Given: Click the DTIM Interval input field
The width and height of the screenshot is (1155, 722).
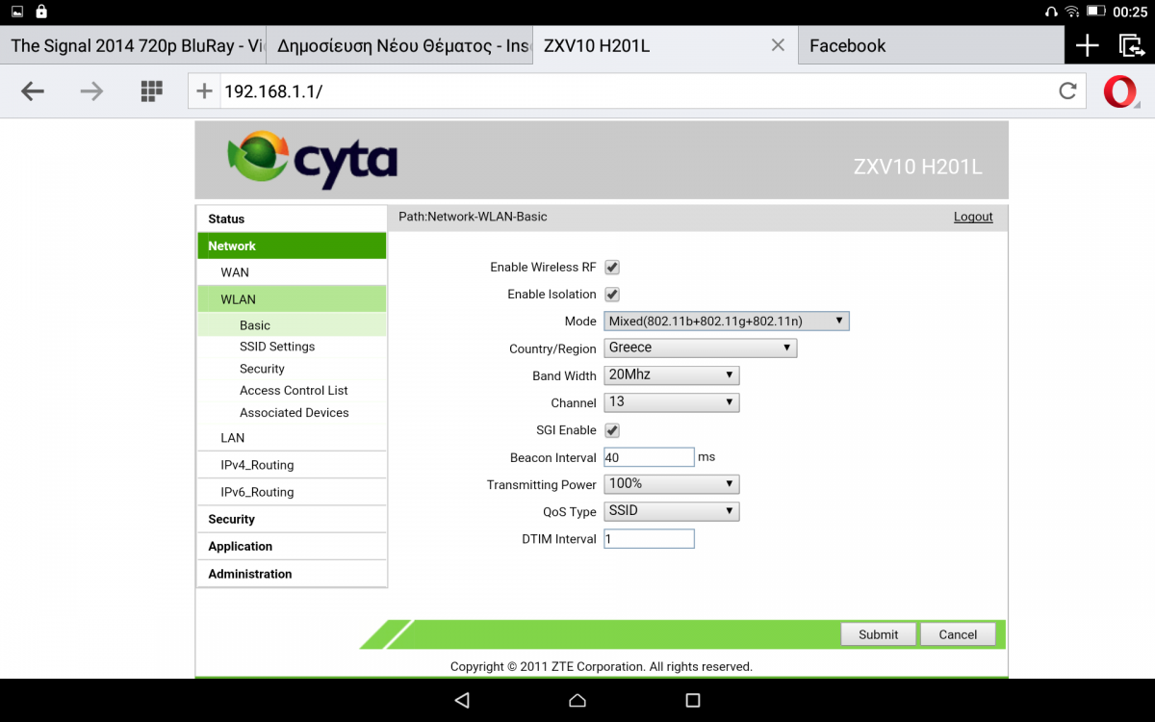Looking at the screenshot, I should [649, 539].
